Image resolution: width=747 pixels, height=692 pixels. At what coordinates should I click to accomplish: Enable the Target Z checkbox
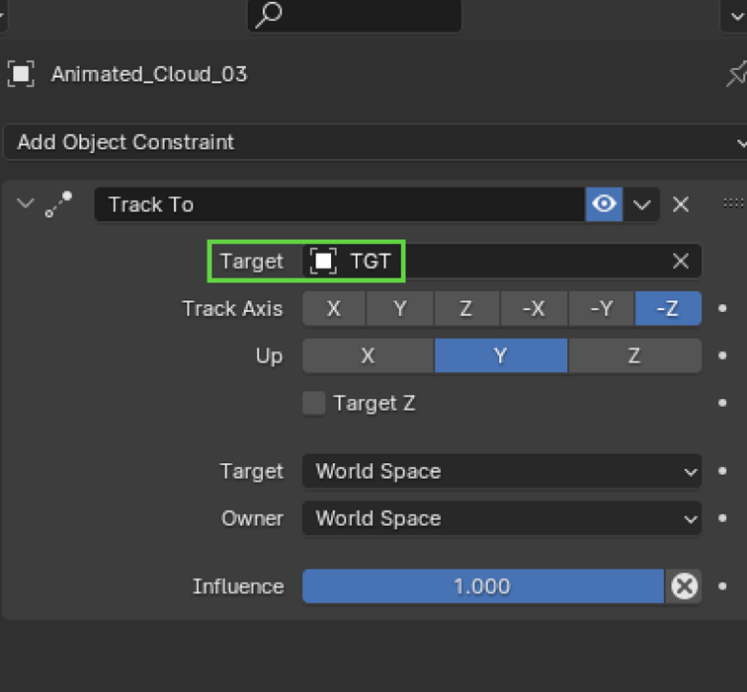[x=314, y=403]
